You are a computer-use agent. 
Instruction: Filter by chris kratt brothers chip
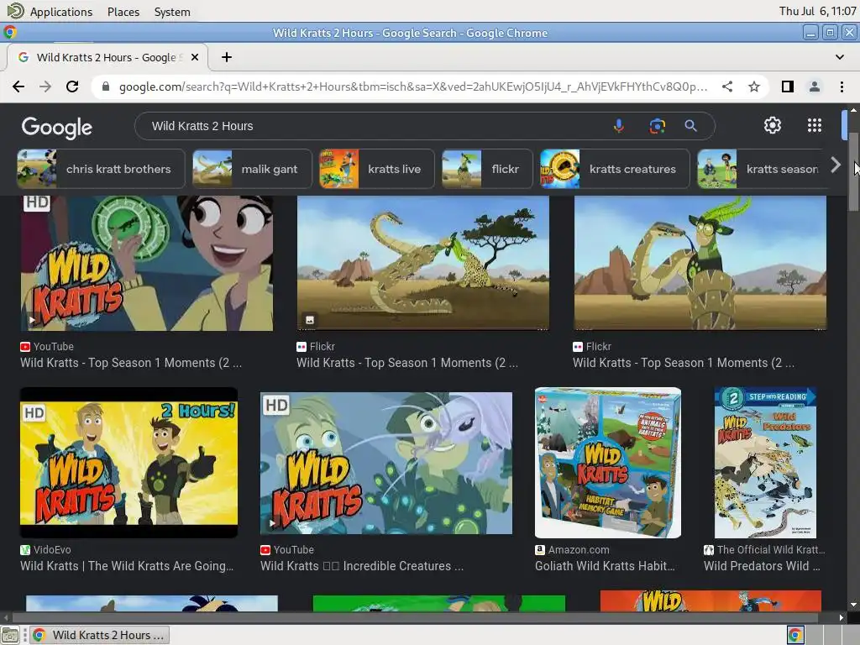click(x=101, y=169)
